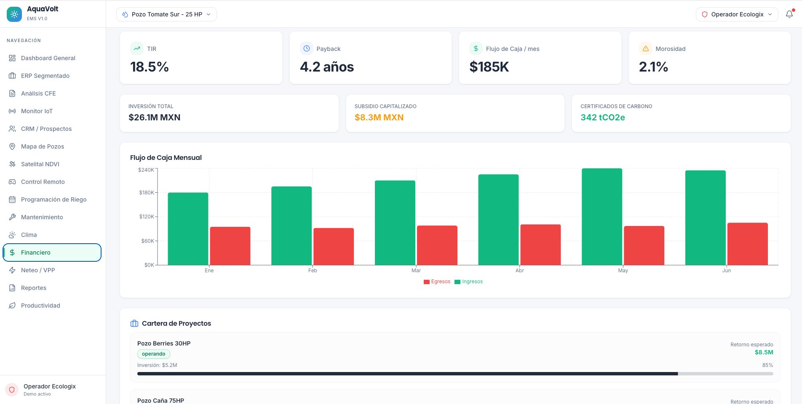Click the Payback clock icon
This screenshot has height=404, width=802.
click(307, 48)
